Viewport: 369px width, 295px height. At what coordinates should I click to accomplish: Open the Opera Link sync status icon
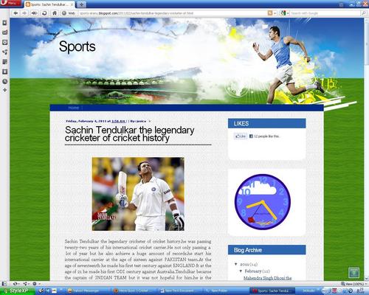tap(16, 284)
